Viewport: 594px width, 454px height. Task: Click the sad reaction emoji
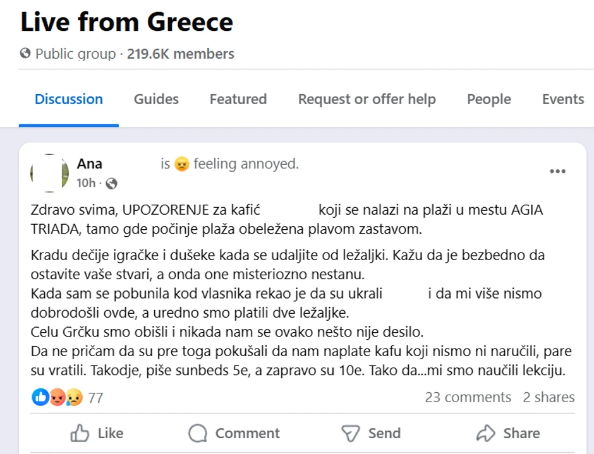(74, 397)
